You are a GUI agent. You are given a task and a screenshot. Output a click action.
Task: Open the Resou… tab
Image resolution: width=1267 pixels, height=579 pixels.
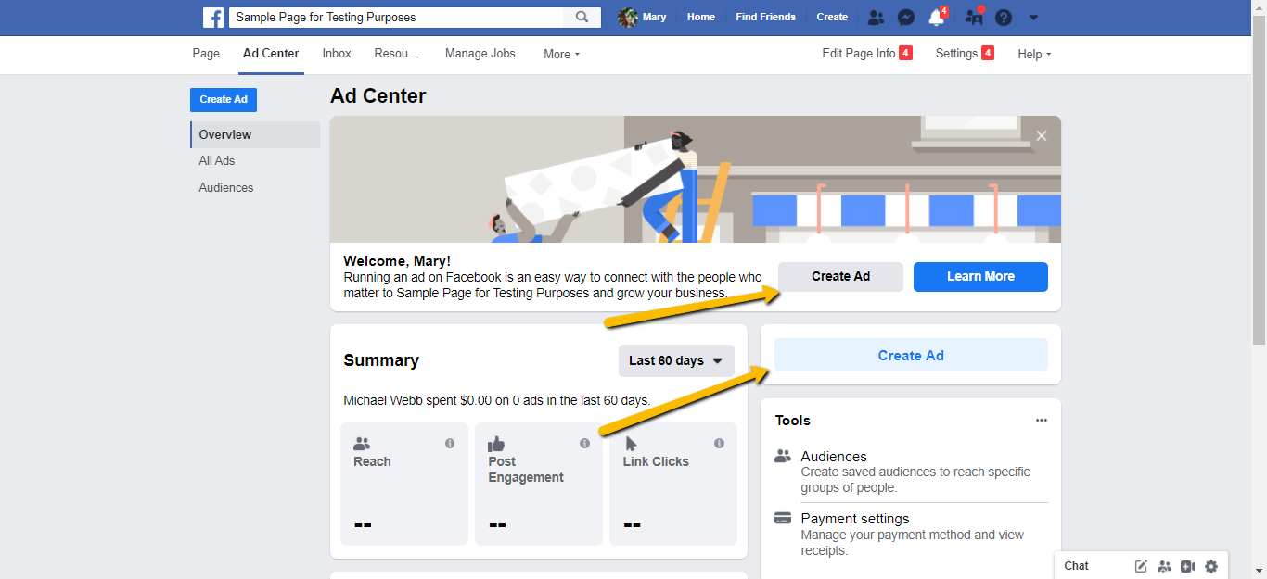pyautogui.click(x=397, y=54)
